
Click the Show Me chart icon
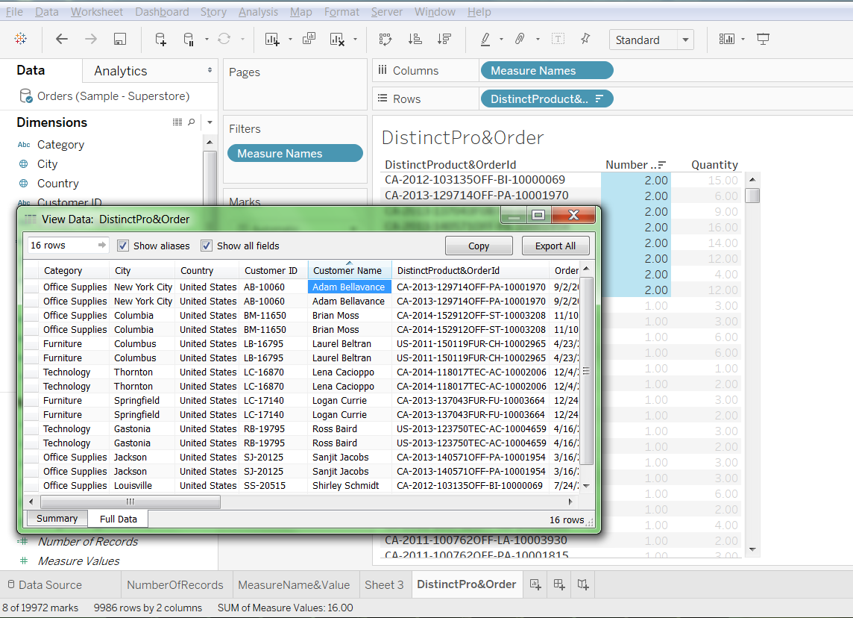pos(727,39)
